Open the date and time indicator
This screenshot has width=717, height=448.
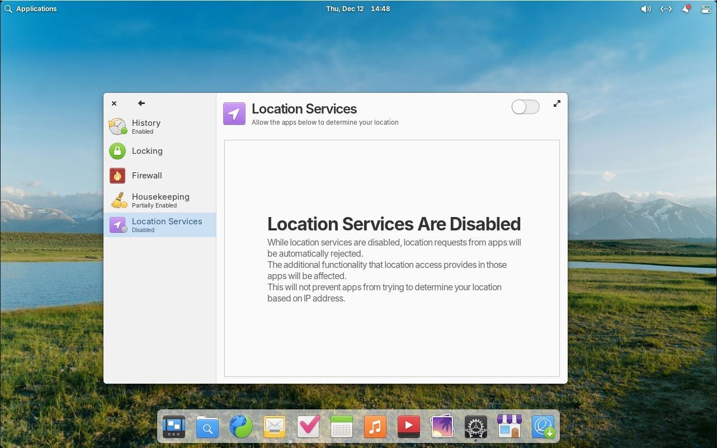pos(358,9)
